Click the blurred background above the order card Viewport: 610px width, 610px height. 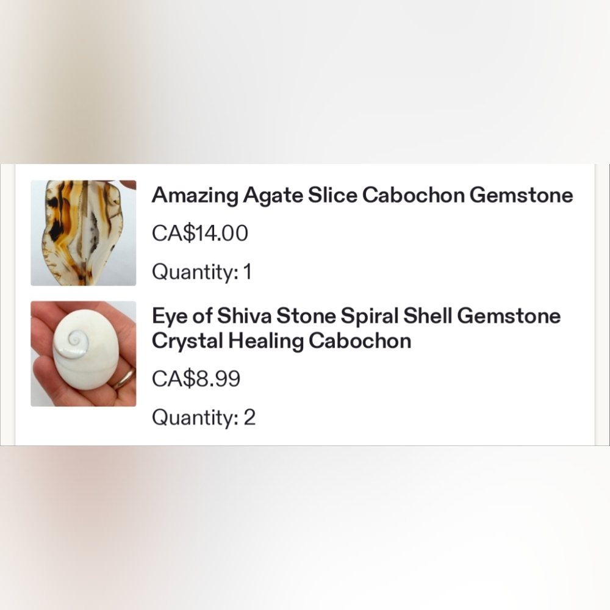305,82
